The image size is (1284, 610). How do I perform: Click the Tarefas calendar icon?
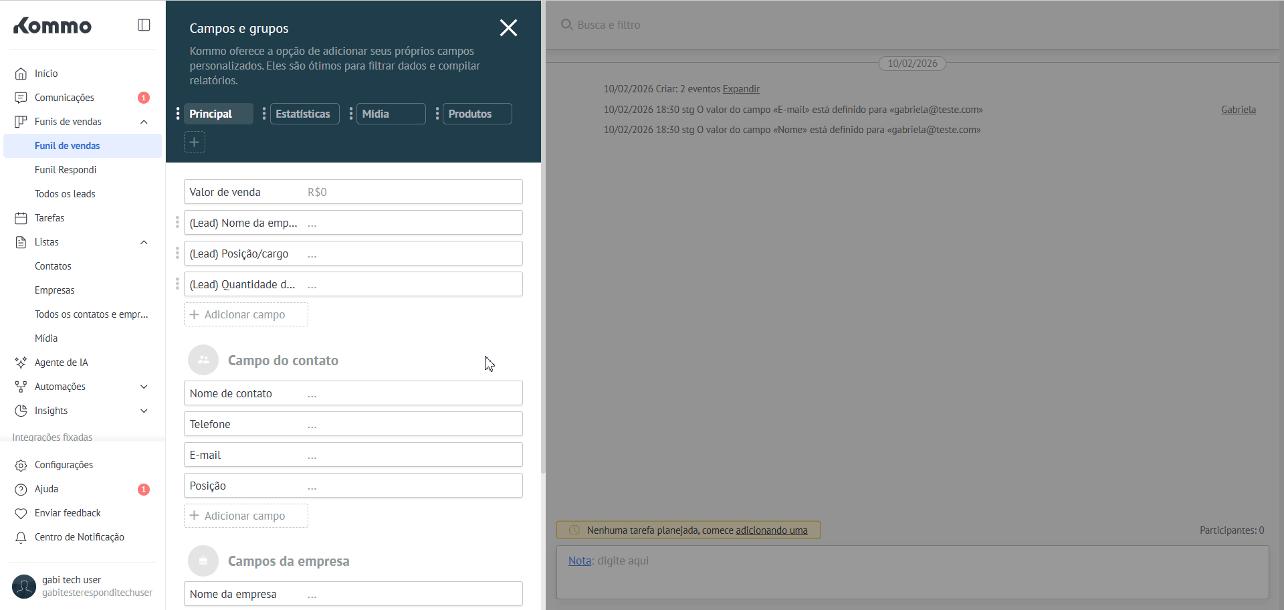21,218
